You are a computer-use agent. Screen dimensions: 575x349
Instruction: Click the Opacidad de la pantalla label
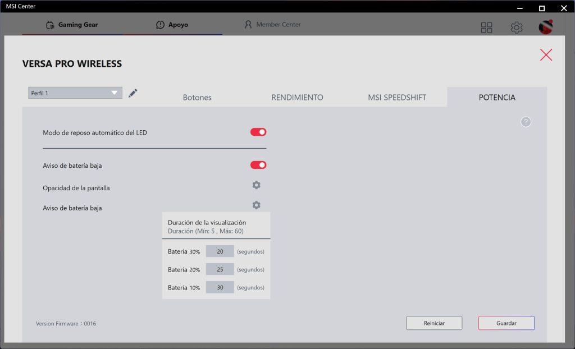[76, 188]
